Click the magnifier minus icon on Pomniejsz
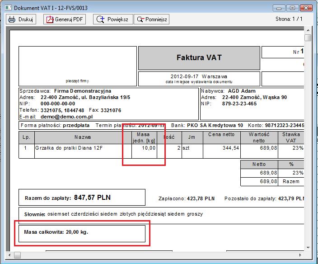Screen dimensions: 318x264 pyautogui.click(x=140, y=19)
